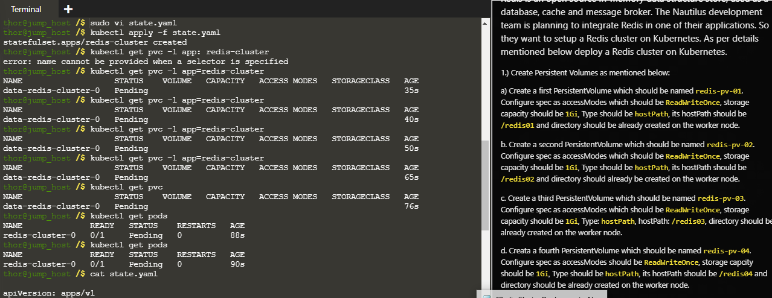
Task: Click 'statefulset.apps/redis-cluster created' output line
Action: click(x=95, y=42)
